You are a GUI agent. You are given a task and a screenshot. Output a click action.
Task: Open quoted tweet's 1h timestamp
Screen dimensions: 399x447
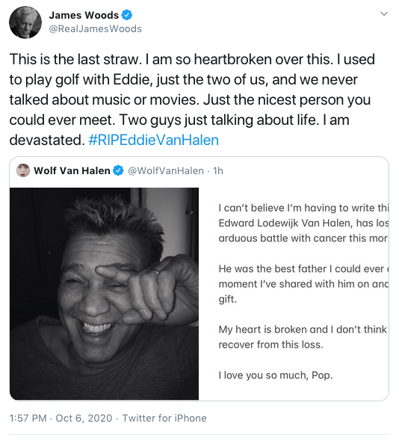coord(218,170)
